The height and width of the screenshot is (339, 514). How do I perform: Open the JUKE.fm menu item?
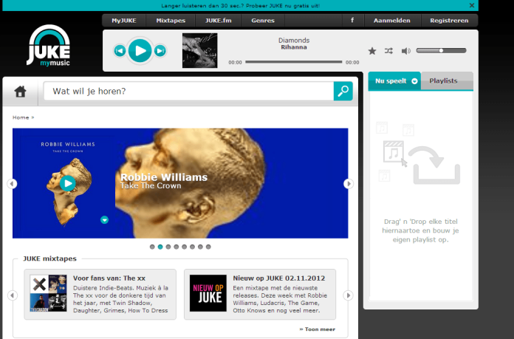click(219, 21)
